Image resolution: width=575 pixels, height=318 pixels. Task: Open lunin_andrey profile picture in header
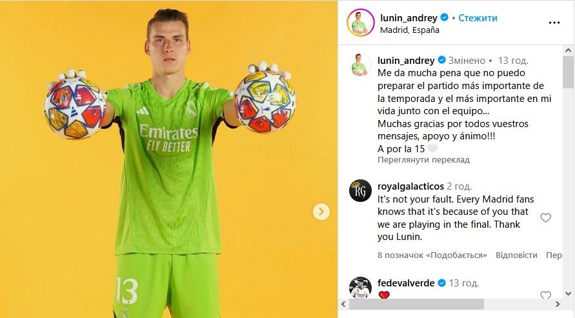coord(361,23)
